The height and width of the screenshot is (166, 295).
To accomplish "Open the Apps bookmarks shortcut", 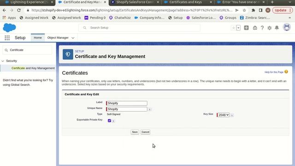I will pyautogui.click(x=9, y=18).
